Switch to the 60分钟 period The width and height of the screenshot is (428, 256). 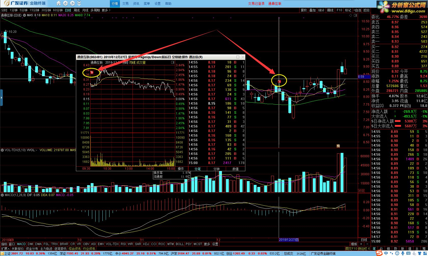[x=58, y=10]
